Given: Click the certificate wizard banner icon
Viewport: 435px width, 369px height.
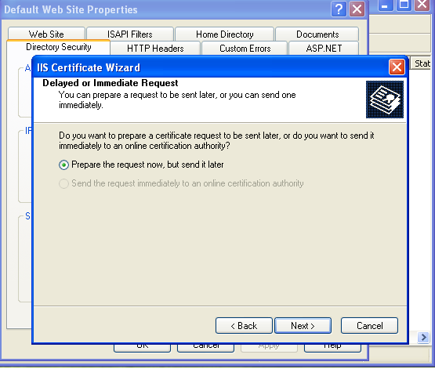Looking at the screenshot, I should pos(385,99).
